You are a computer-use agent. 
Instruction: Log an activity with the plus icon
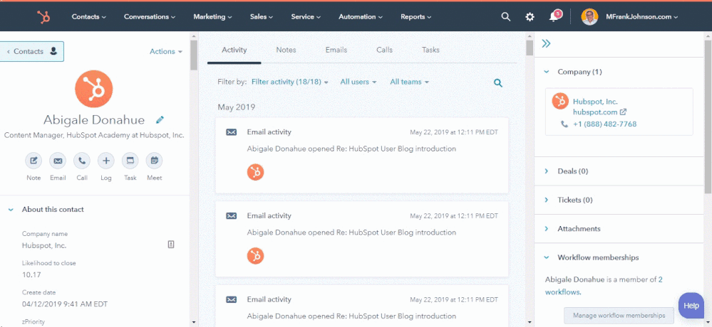pyautogui.click(x=105, y=161)
